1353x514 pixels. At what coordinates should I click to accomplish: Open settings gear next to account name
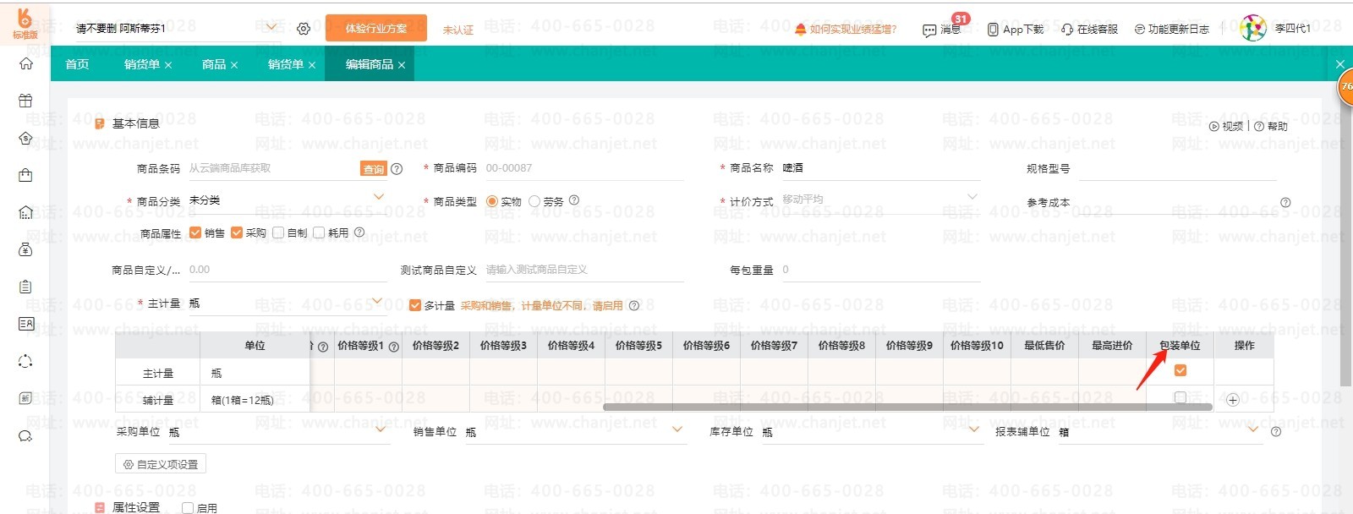tap(304, 29)
